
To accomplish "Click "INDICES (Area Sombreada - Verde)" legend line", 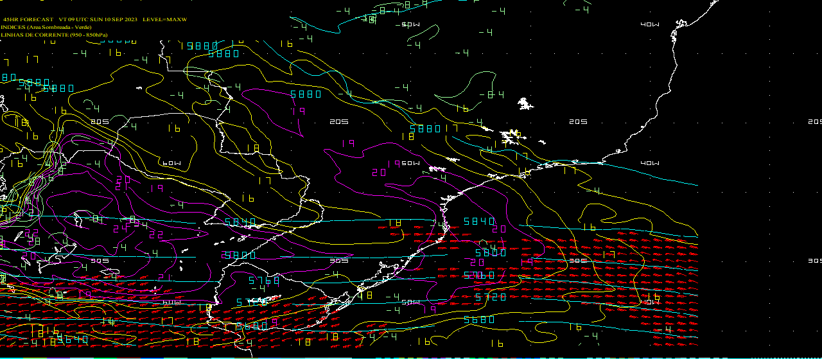I will 46,28.
